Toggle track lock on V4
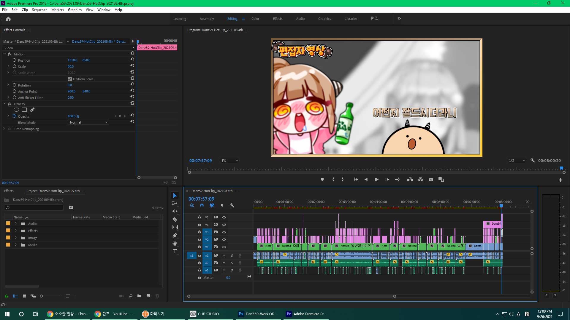The image size is (570, 320). 199,225
